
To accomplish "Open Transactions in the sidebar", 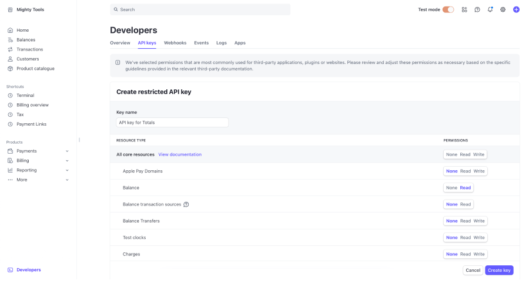I will pyautogui.click(x=30, y=49).
